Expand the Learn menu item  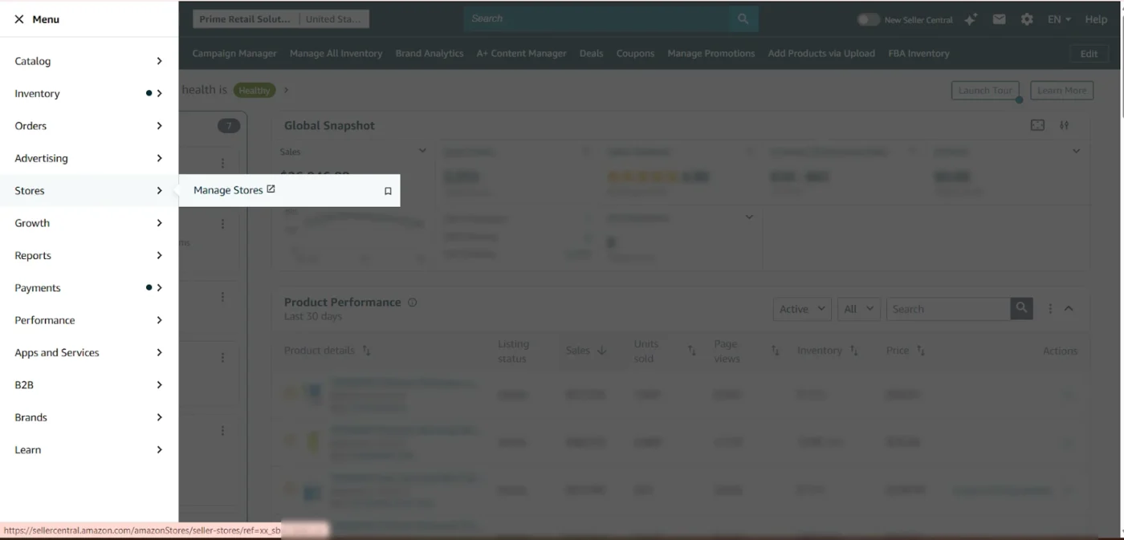(89, 449)
